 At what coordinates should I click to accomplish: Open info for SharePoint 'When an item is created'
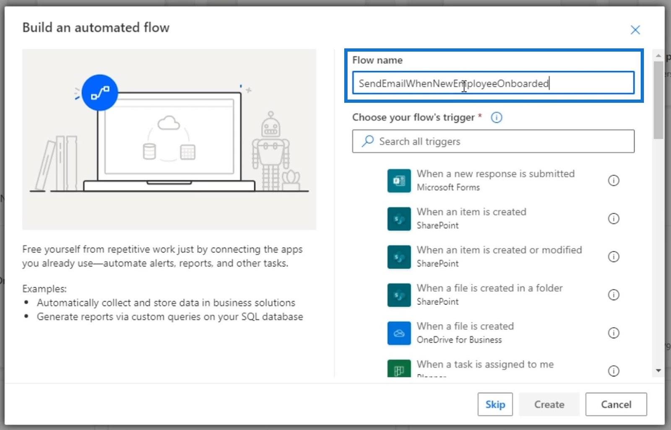click(x=614, y=219)
